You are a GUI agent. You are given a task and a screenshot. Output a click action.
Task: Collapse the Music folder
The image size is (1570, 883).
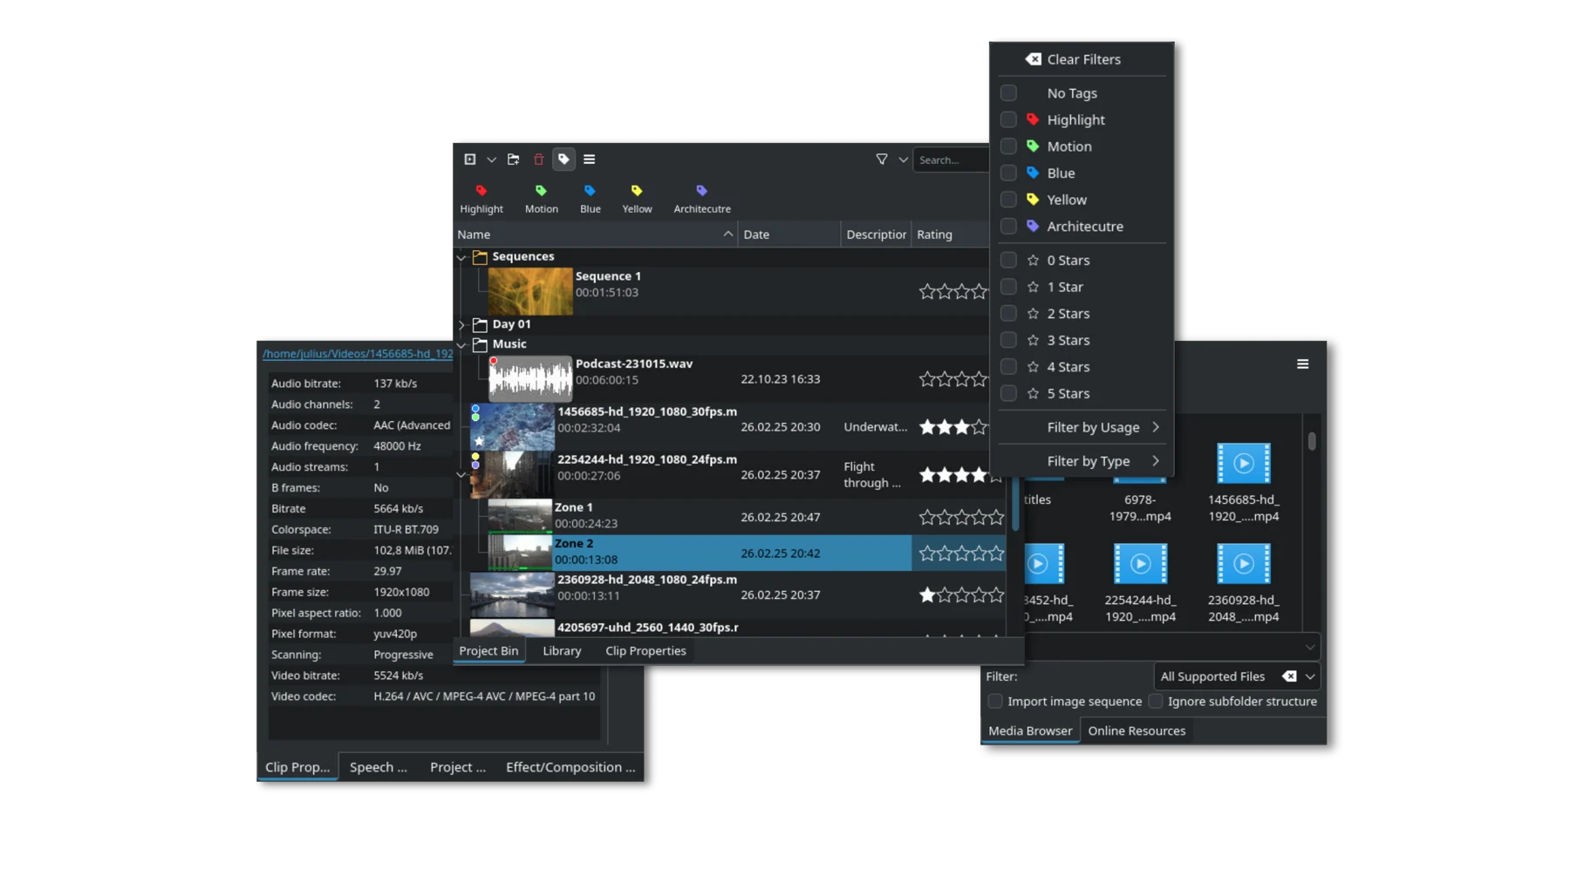(x=461, y=344)
